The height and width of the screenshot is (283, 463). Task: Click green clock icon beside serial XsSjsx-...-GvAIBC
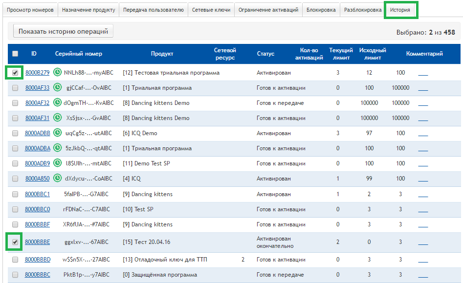pos(58,118)
